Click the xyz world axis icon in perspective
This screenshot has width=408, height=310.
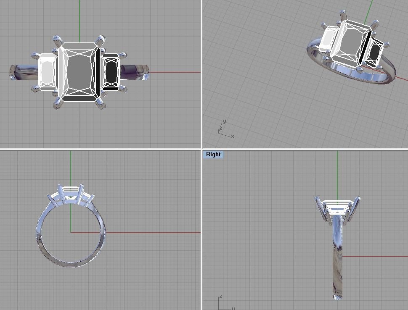pyautogui.click(x=225, y=129)
